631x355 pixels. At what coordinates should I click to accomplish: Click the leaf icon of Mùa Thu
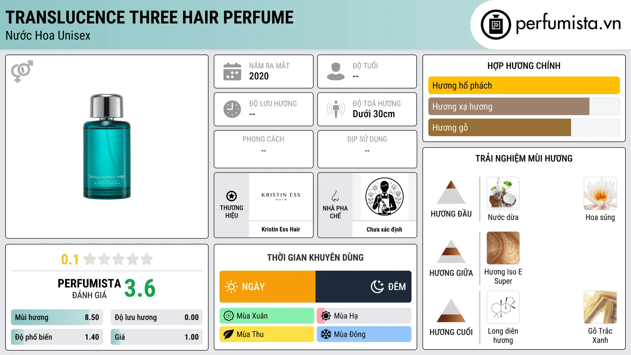click(229, 334)
